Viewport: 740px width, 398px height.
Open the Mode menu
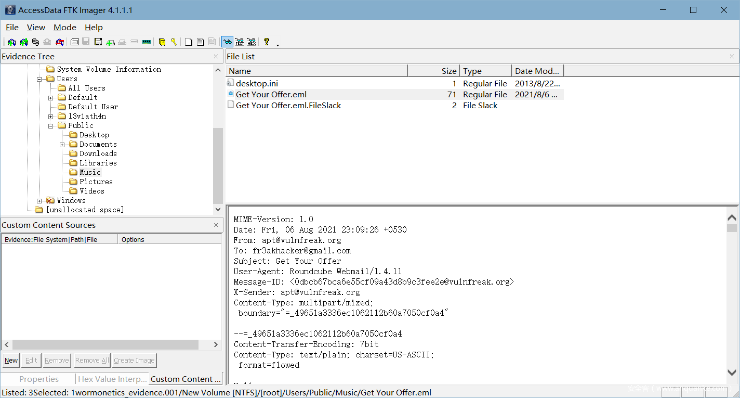click(65, 28)
